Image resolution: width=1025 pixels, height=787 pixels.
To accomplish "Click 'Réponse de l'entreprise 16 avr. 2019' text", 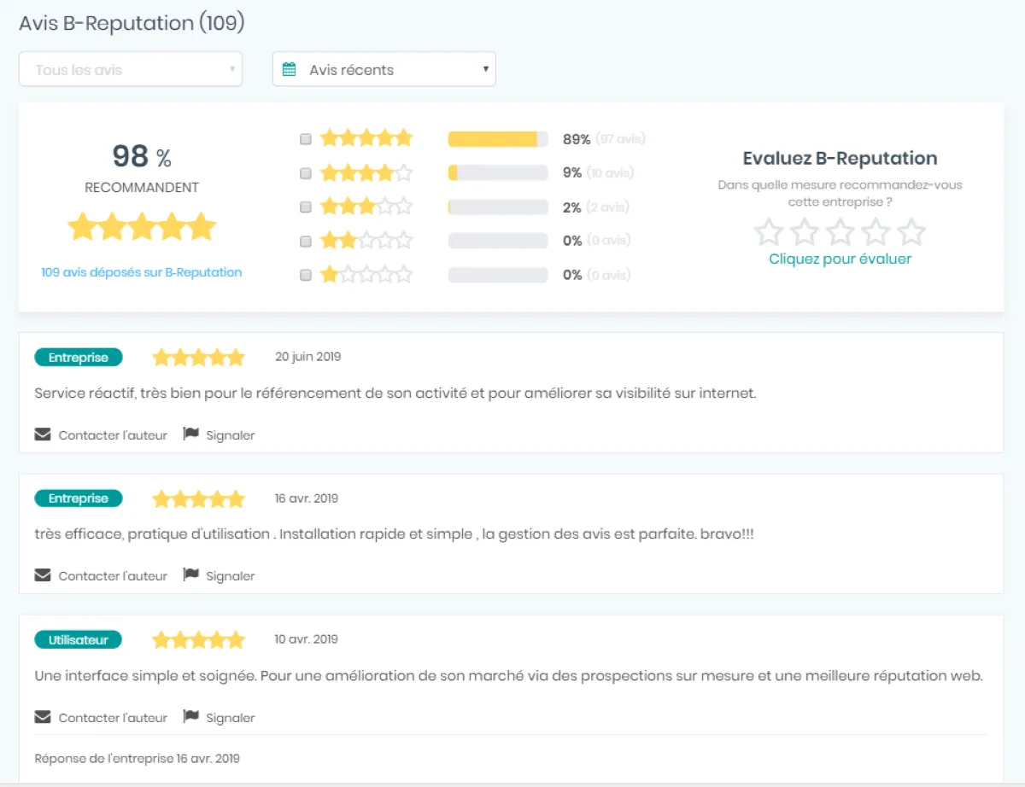I will pyautogui.click(x=138, y=758).
